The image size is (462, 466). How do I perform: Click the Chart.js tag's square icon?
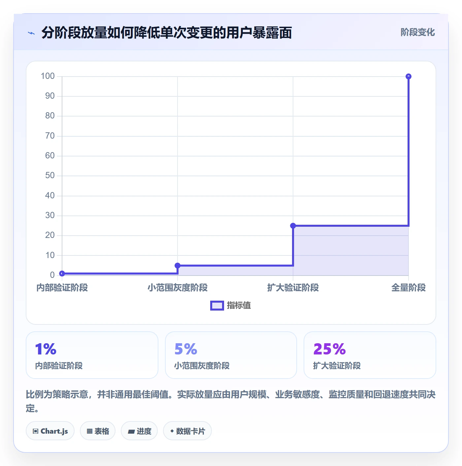(36, 431)
